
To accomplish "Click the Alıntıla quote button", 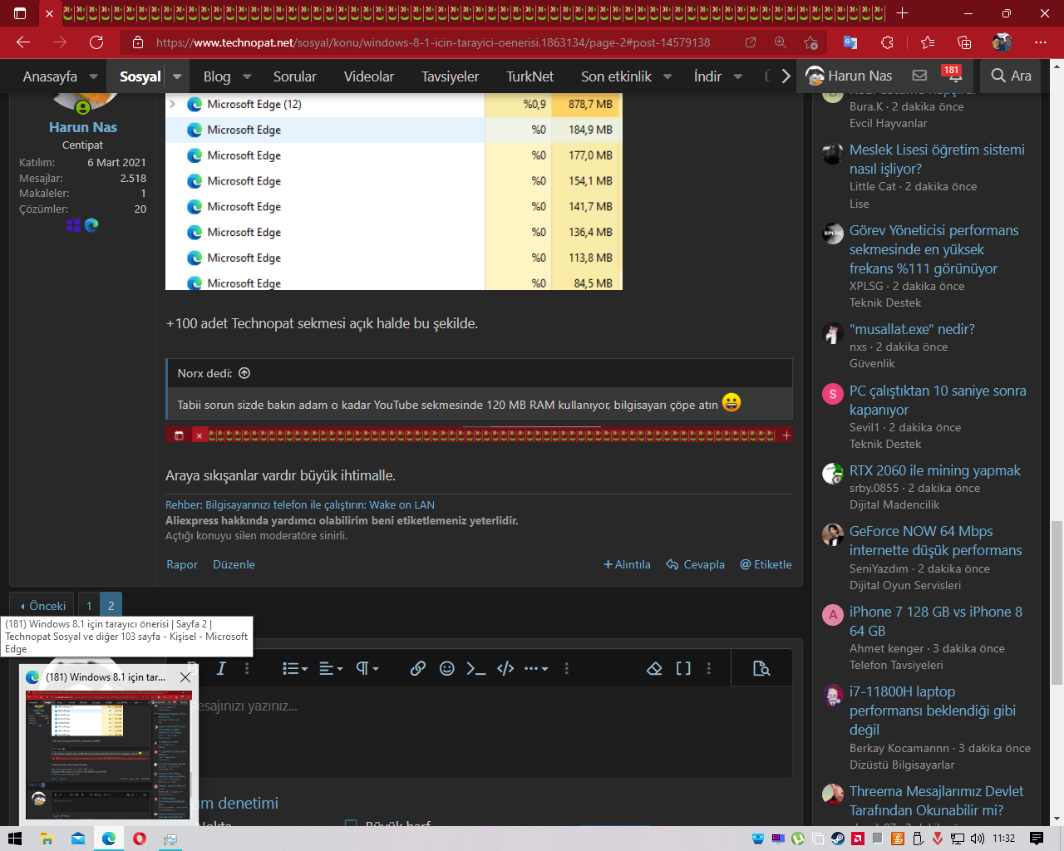I will 627,564.
